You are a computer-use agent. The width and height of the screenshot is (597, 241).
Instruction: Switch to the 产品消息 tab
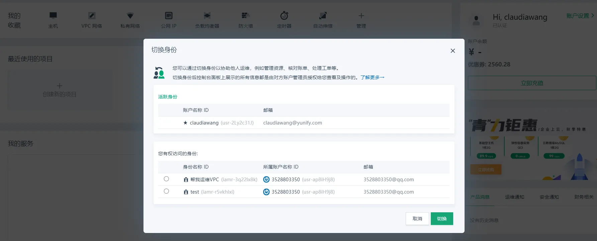click(480, 197)
